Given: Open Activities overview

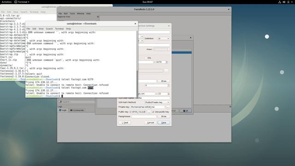Looking at the screenshot, I should (6, 2).
